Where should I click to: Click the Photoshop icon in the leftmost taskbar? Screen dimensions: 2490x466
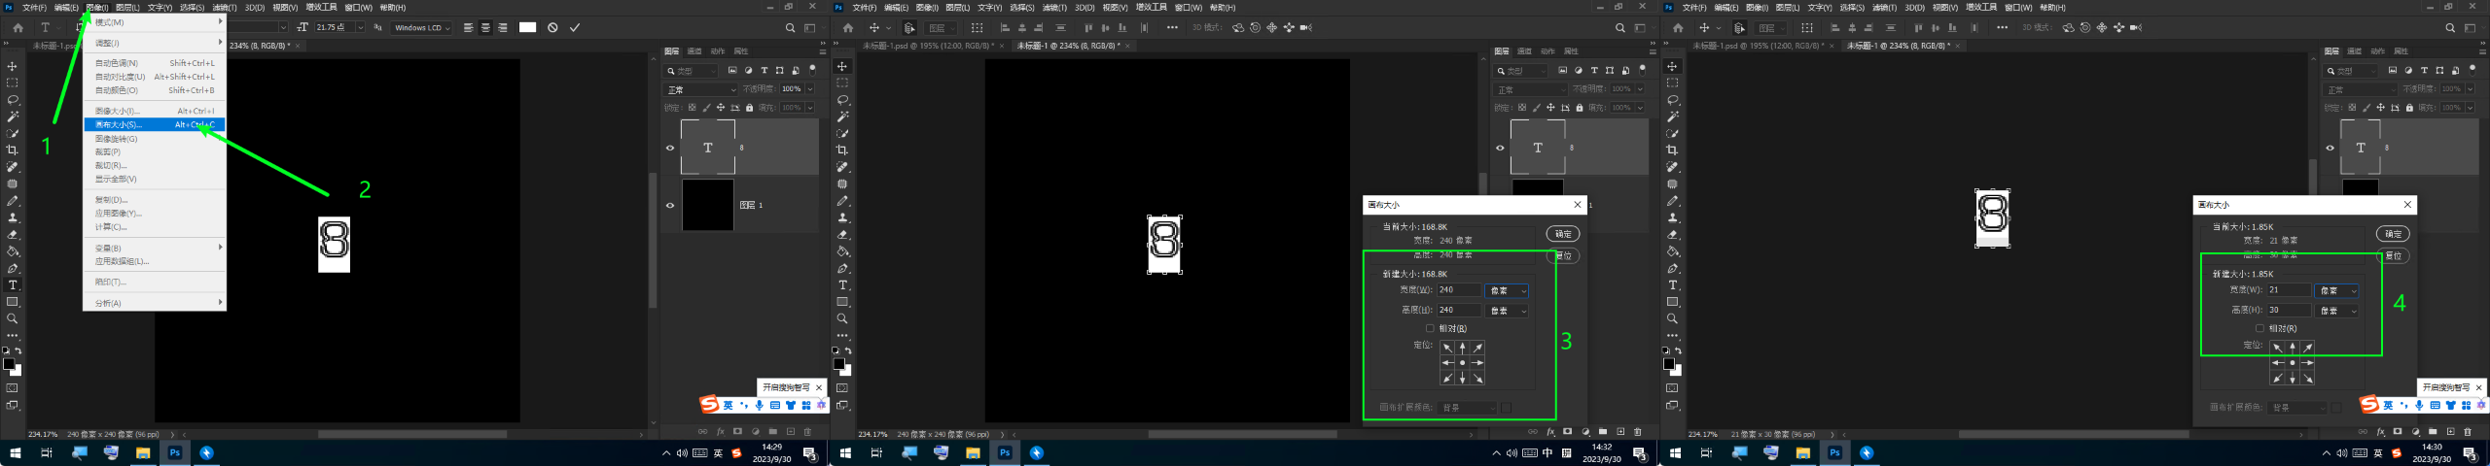[x=175, y=452]
